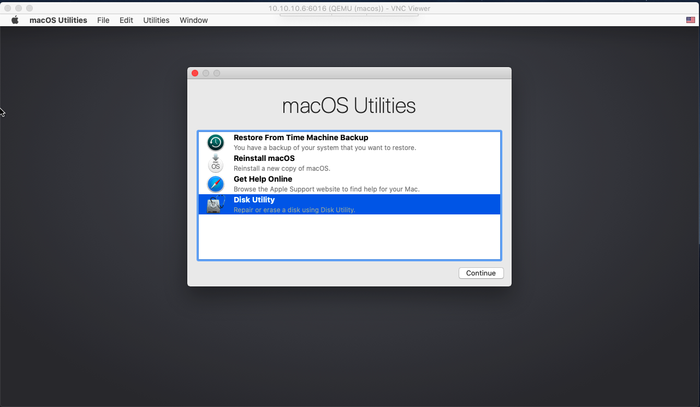The image size is (700, 407).
Task: Click the input source flag icon
Action: [691, 20]
